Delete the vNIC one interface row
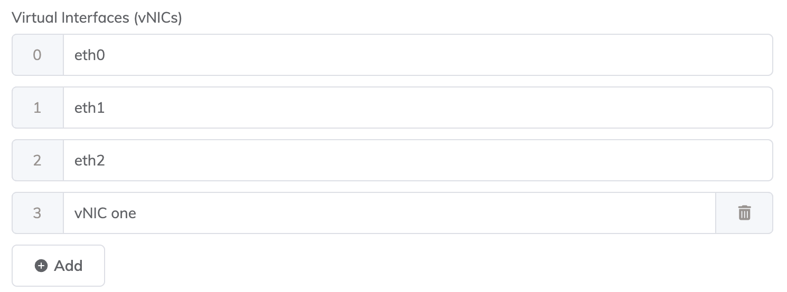Viewport: 787px width, 292px height. (x=744, y=213)
